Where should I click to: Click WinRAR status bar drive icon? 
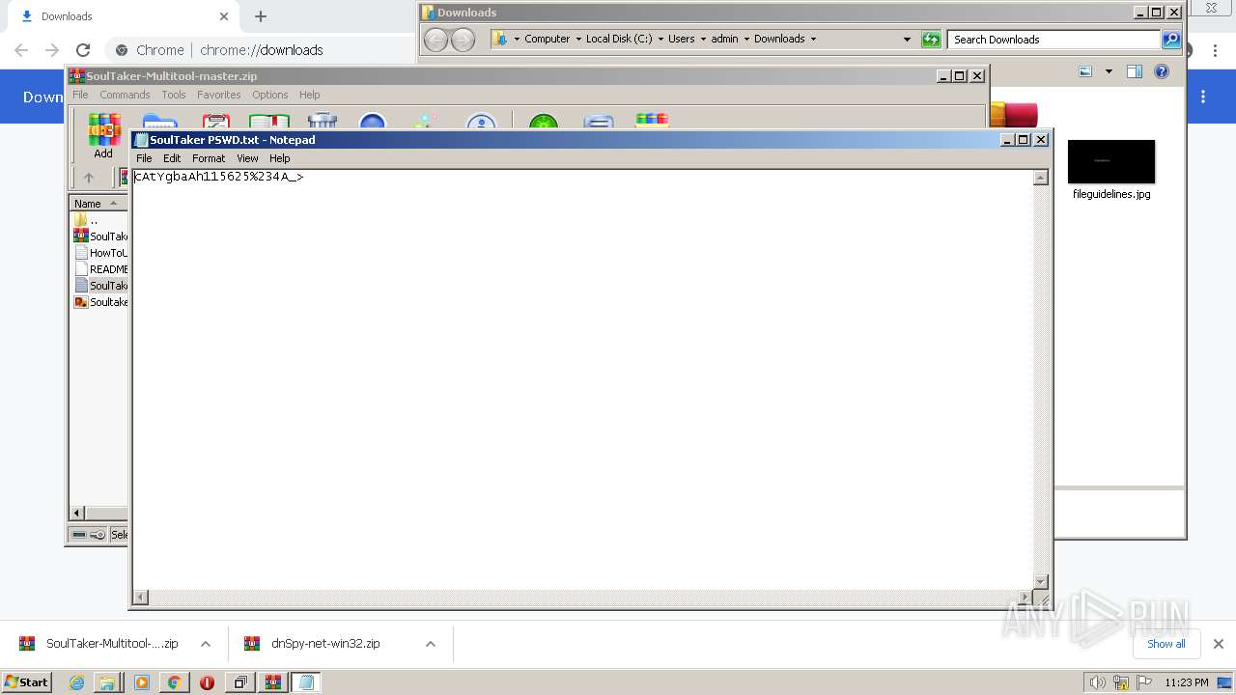tap(79, 535)
